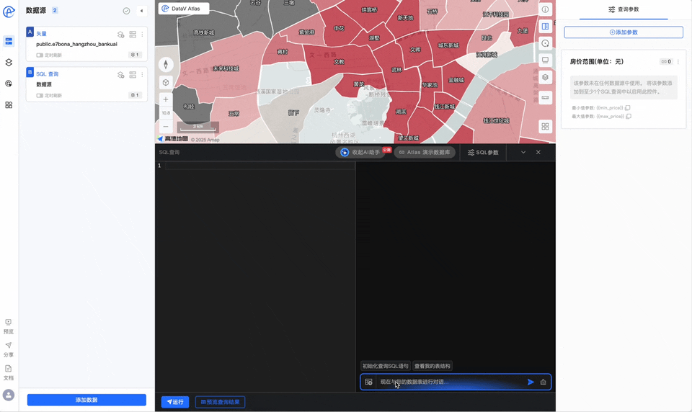Zoom in the map with plus
This screenshot has width=692, height=412.
[x=166, y=99]
